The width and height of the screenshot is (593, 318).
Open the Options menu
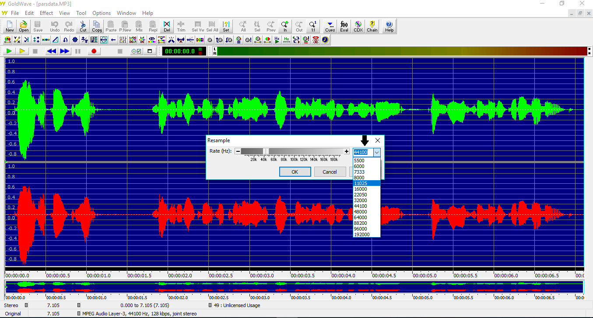coord(102,13)
